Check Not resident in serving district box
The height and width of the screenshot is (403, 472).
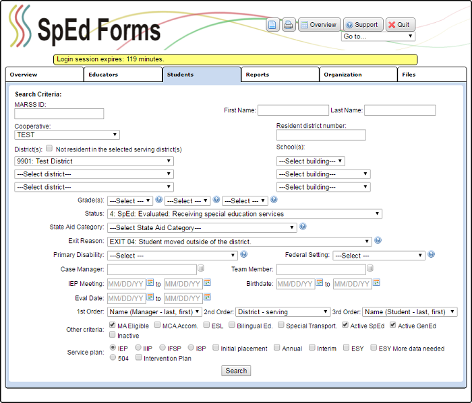pos(49,148)
